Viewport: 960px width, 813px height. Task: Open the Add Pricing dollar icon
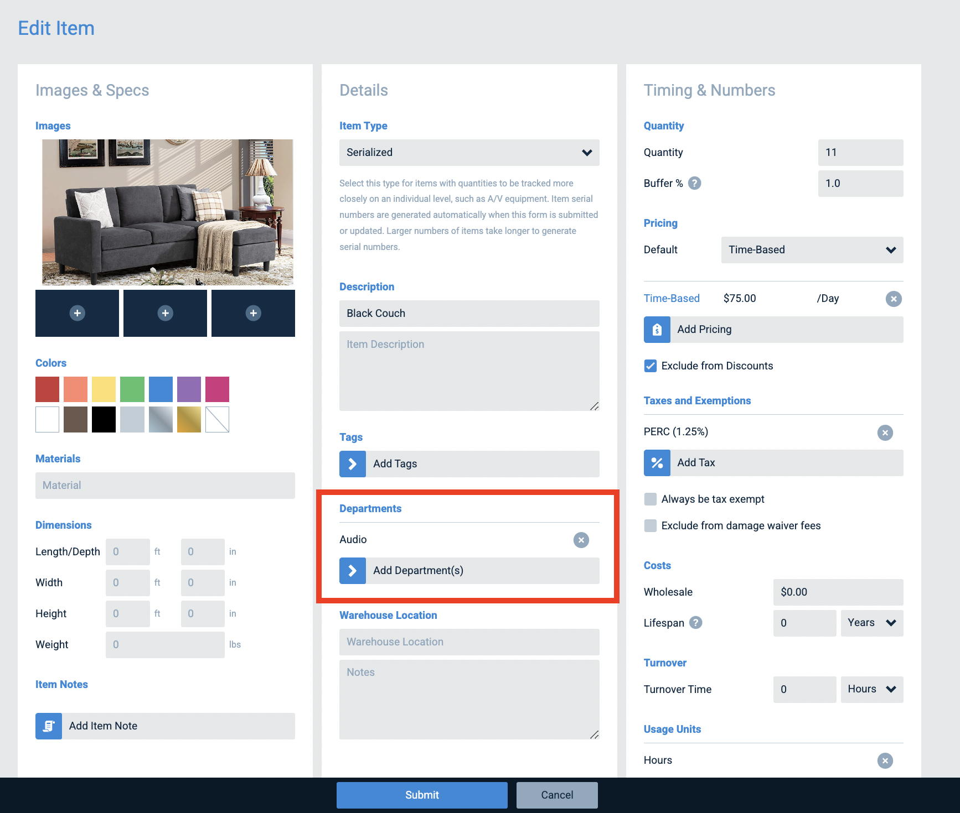657,329
